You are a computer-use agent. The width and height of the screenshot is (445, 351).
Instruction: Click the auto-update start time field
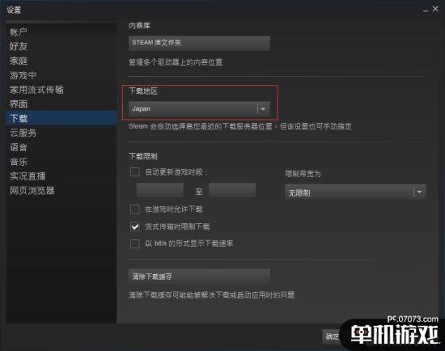coord(159,190)
